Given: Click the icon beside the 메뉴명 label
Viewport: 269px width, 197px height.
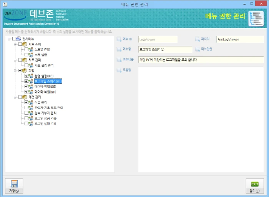Looking at the screenshot, I should coord(119,49).
